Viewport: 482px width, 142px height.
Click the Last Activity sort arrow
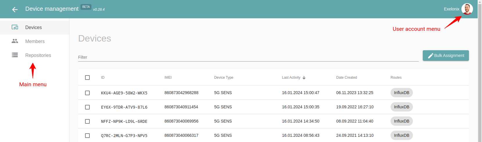click(304, 78)
